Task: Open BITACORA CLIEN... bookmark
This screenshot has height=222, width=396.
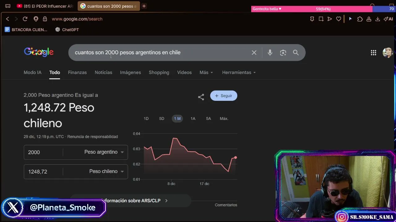Action: (26, 30)
